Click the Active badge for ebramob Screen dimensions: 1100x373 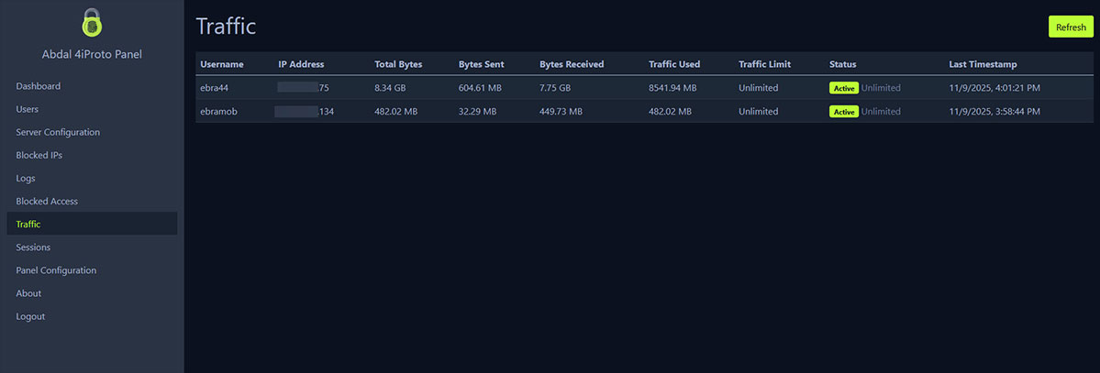[844, 112]
